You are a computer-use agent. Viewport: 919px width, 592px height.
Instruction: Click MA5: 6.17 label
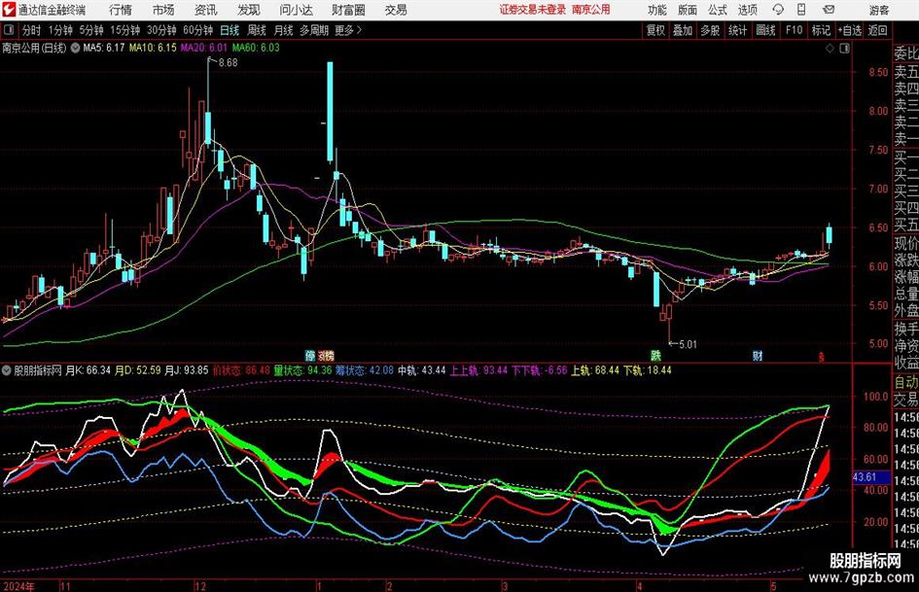(104, 48)
